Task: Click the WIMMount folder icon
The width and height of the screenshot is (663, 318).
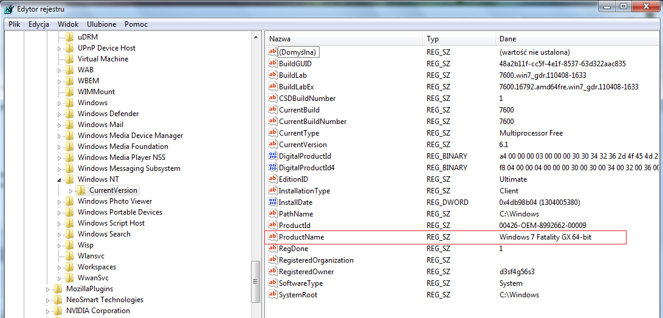Action: (70, 92)
